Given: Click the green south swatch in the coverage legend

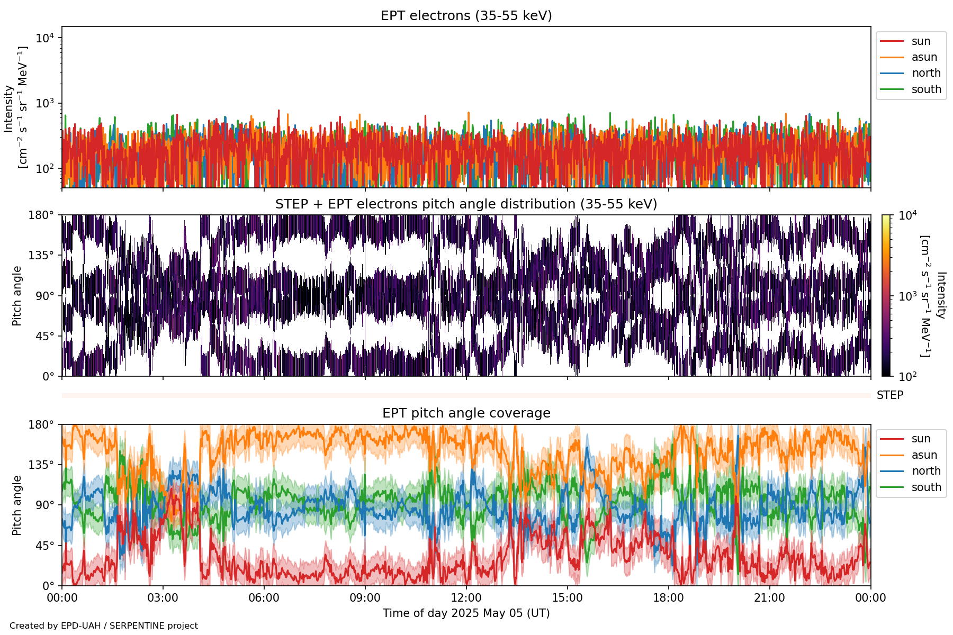Looking at the screenshot, I should [x=892, y=487].
